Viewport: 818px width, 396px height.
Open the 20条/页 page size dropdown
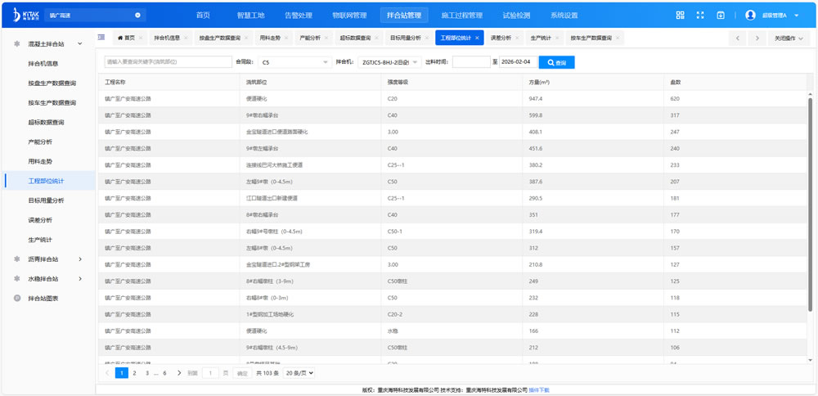[299, 373]
